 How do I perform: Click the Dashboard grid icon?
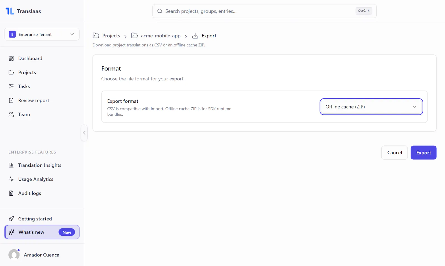11,58
